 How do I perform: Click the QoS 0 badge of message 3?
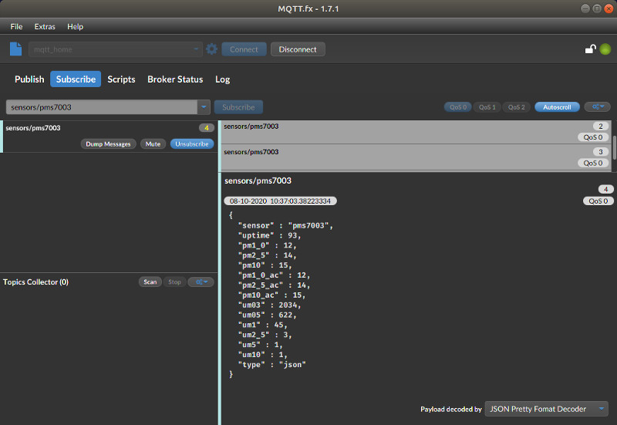[x=592, y=163]
